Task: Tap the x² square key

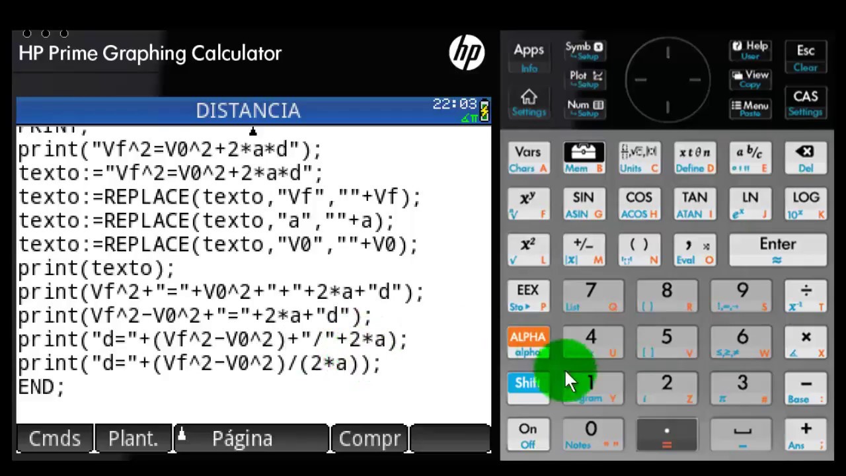Action: tap(528, 251)
